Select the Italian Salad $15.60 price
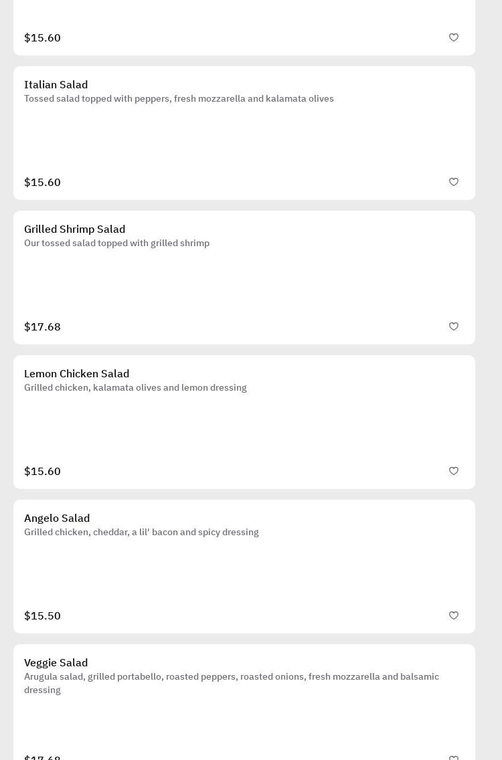The height and width of the screenshot is (760, 502). [43, 183]
